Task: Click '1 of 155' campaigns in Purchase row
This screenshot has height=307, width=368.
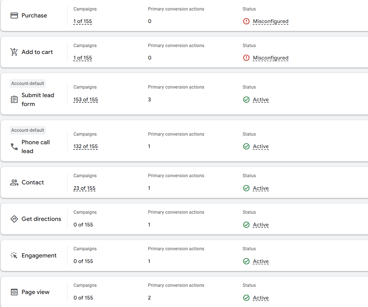Action: tap(83, 21)
